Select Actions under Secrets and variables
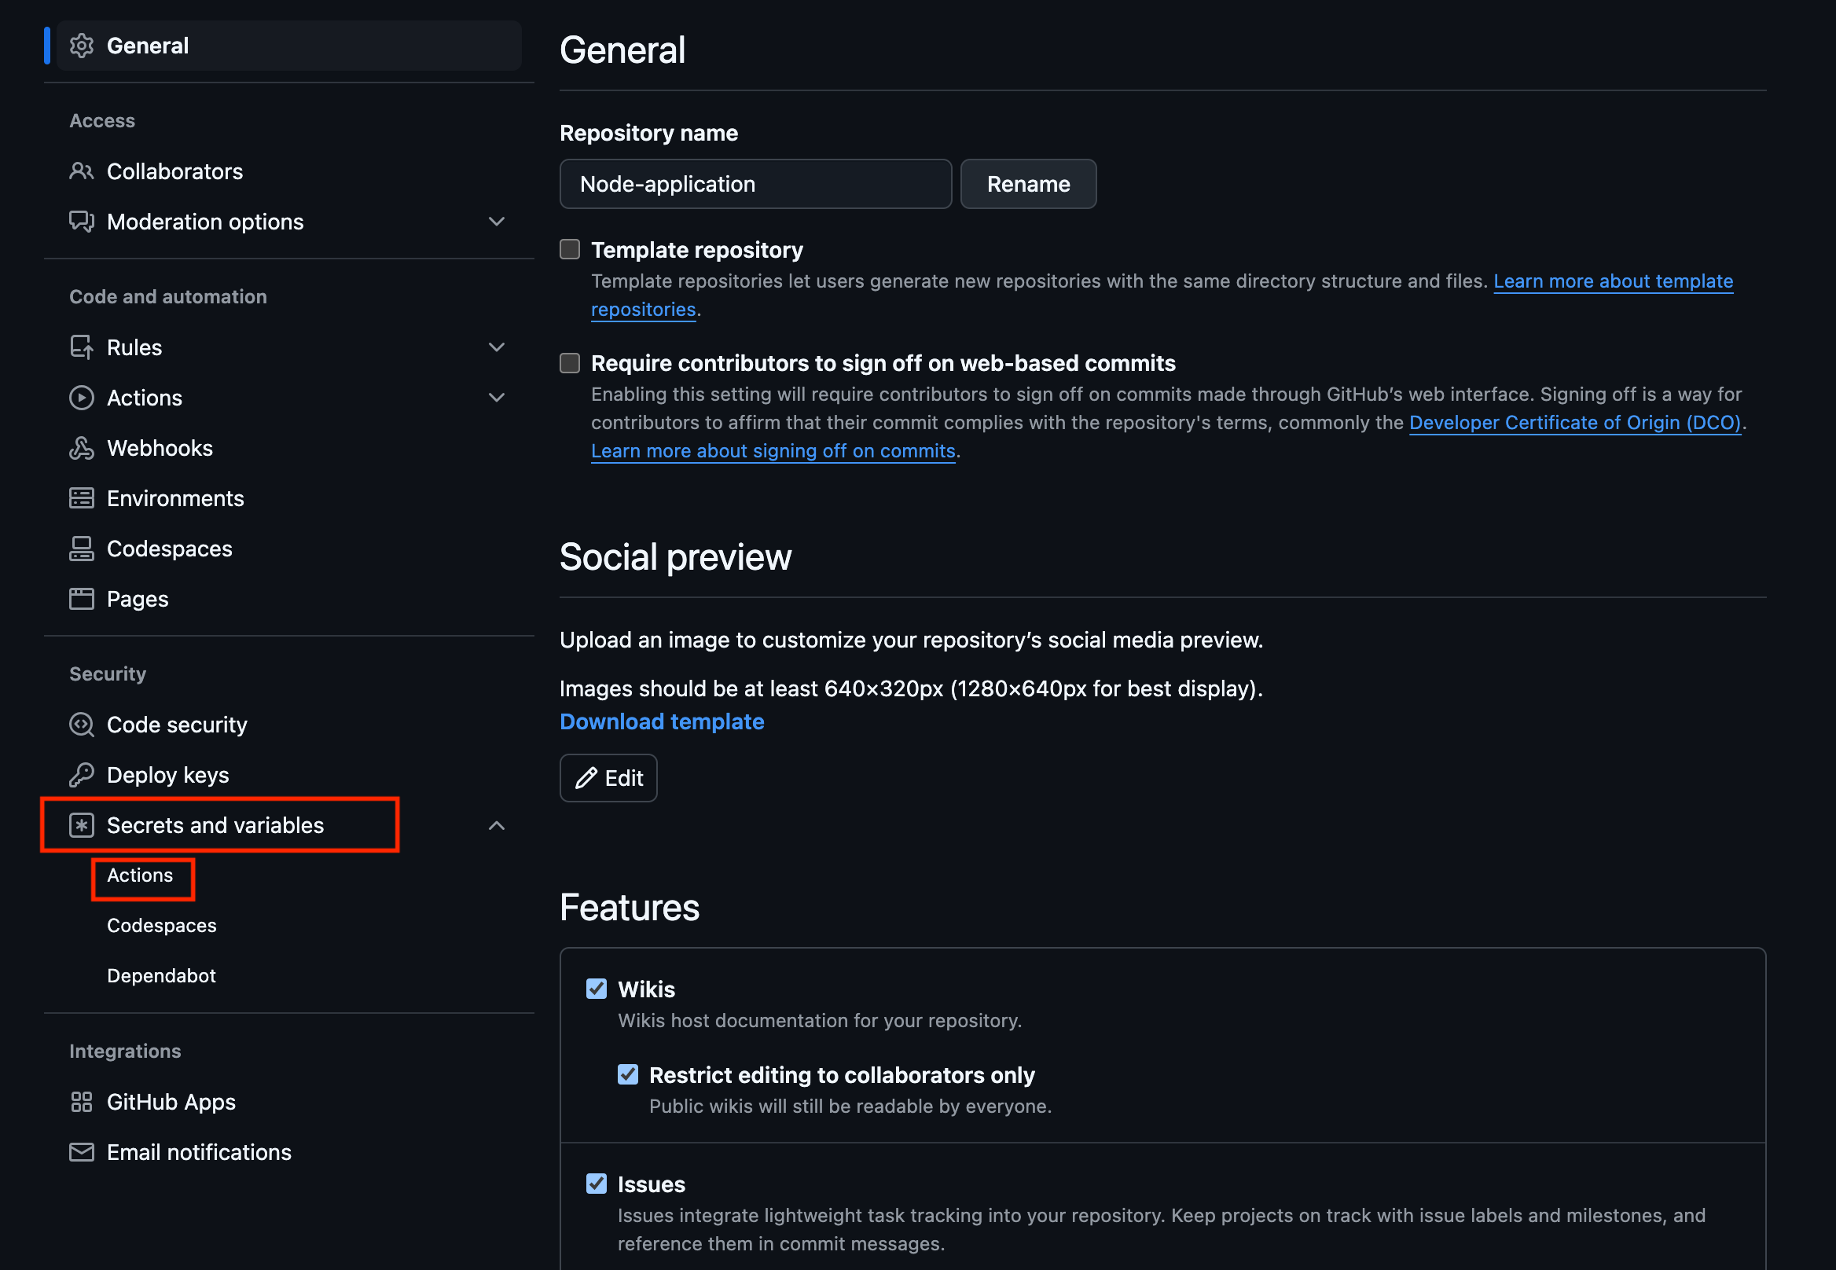 140,875
